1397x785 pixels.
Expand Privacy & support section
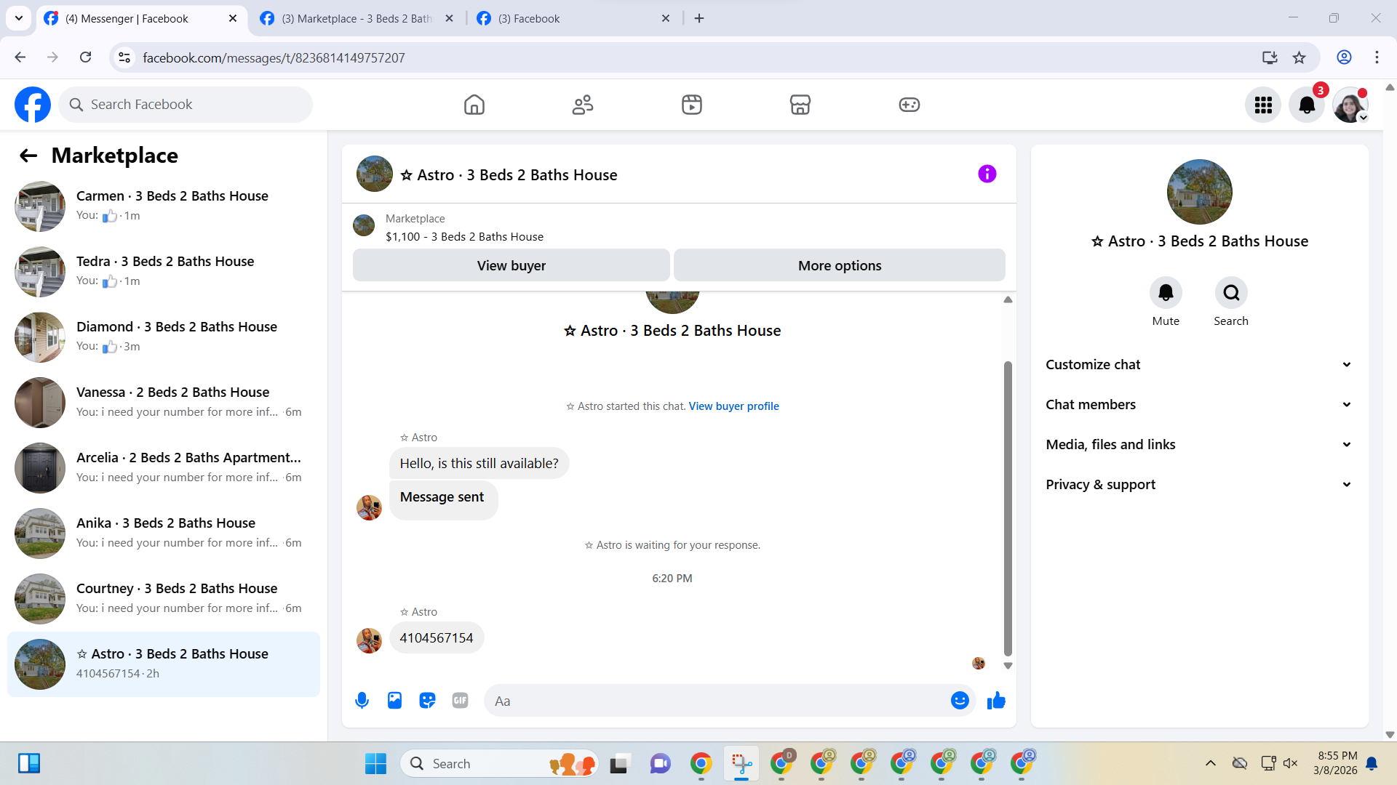[1199, 485]
